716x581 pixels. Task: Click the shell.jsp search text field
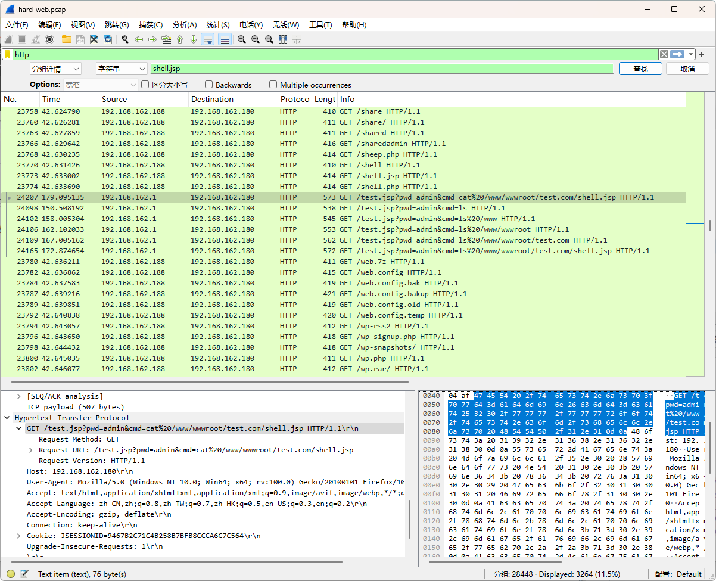[381, 69]
